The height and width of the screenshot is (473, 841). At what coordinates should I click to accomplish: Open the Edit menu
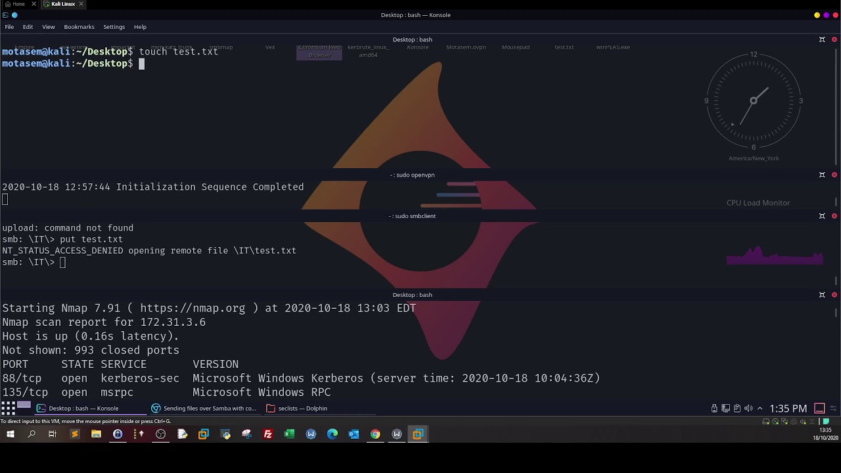coord(28,27)
